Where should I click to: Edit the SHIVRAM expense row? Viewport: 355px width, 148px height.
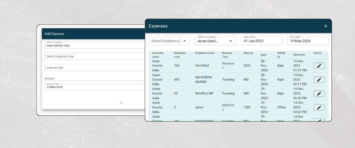tap(319, 66)
